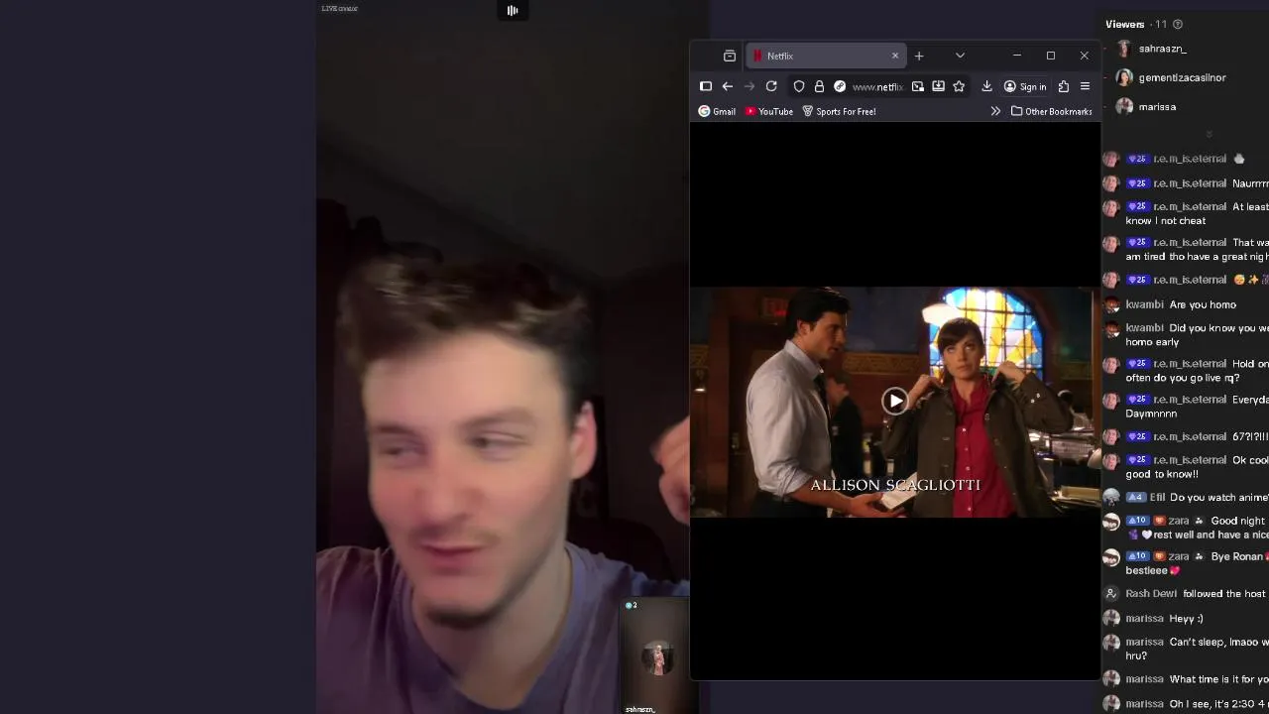Close the Netflix tab
The image size is (1269, 714).
coord(894,56)
